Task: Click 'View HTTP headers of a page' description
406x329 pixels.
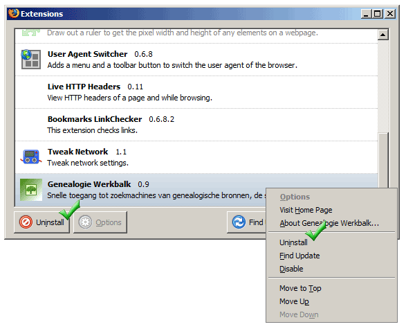Action: [x=129, y=98]
